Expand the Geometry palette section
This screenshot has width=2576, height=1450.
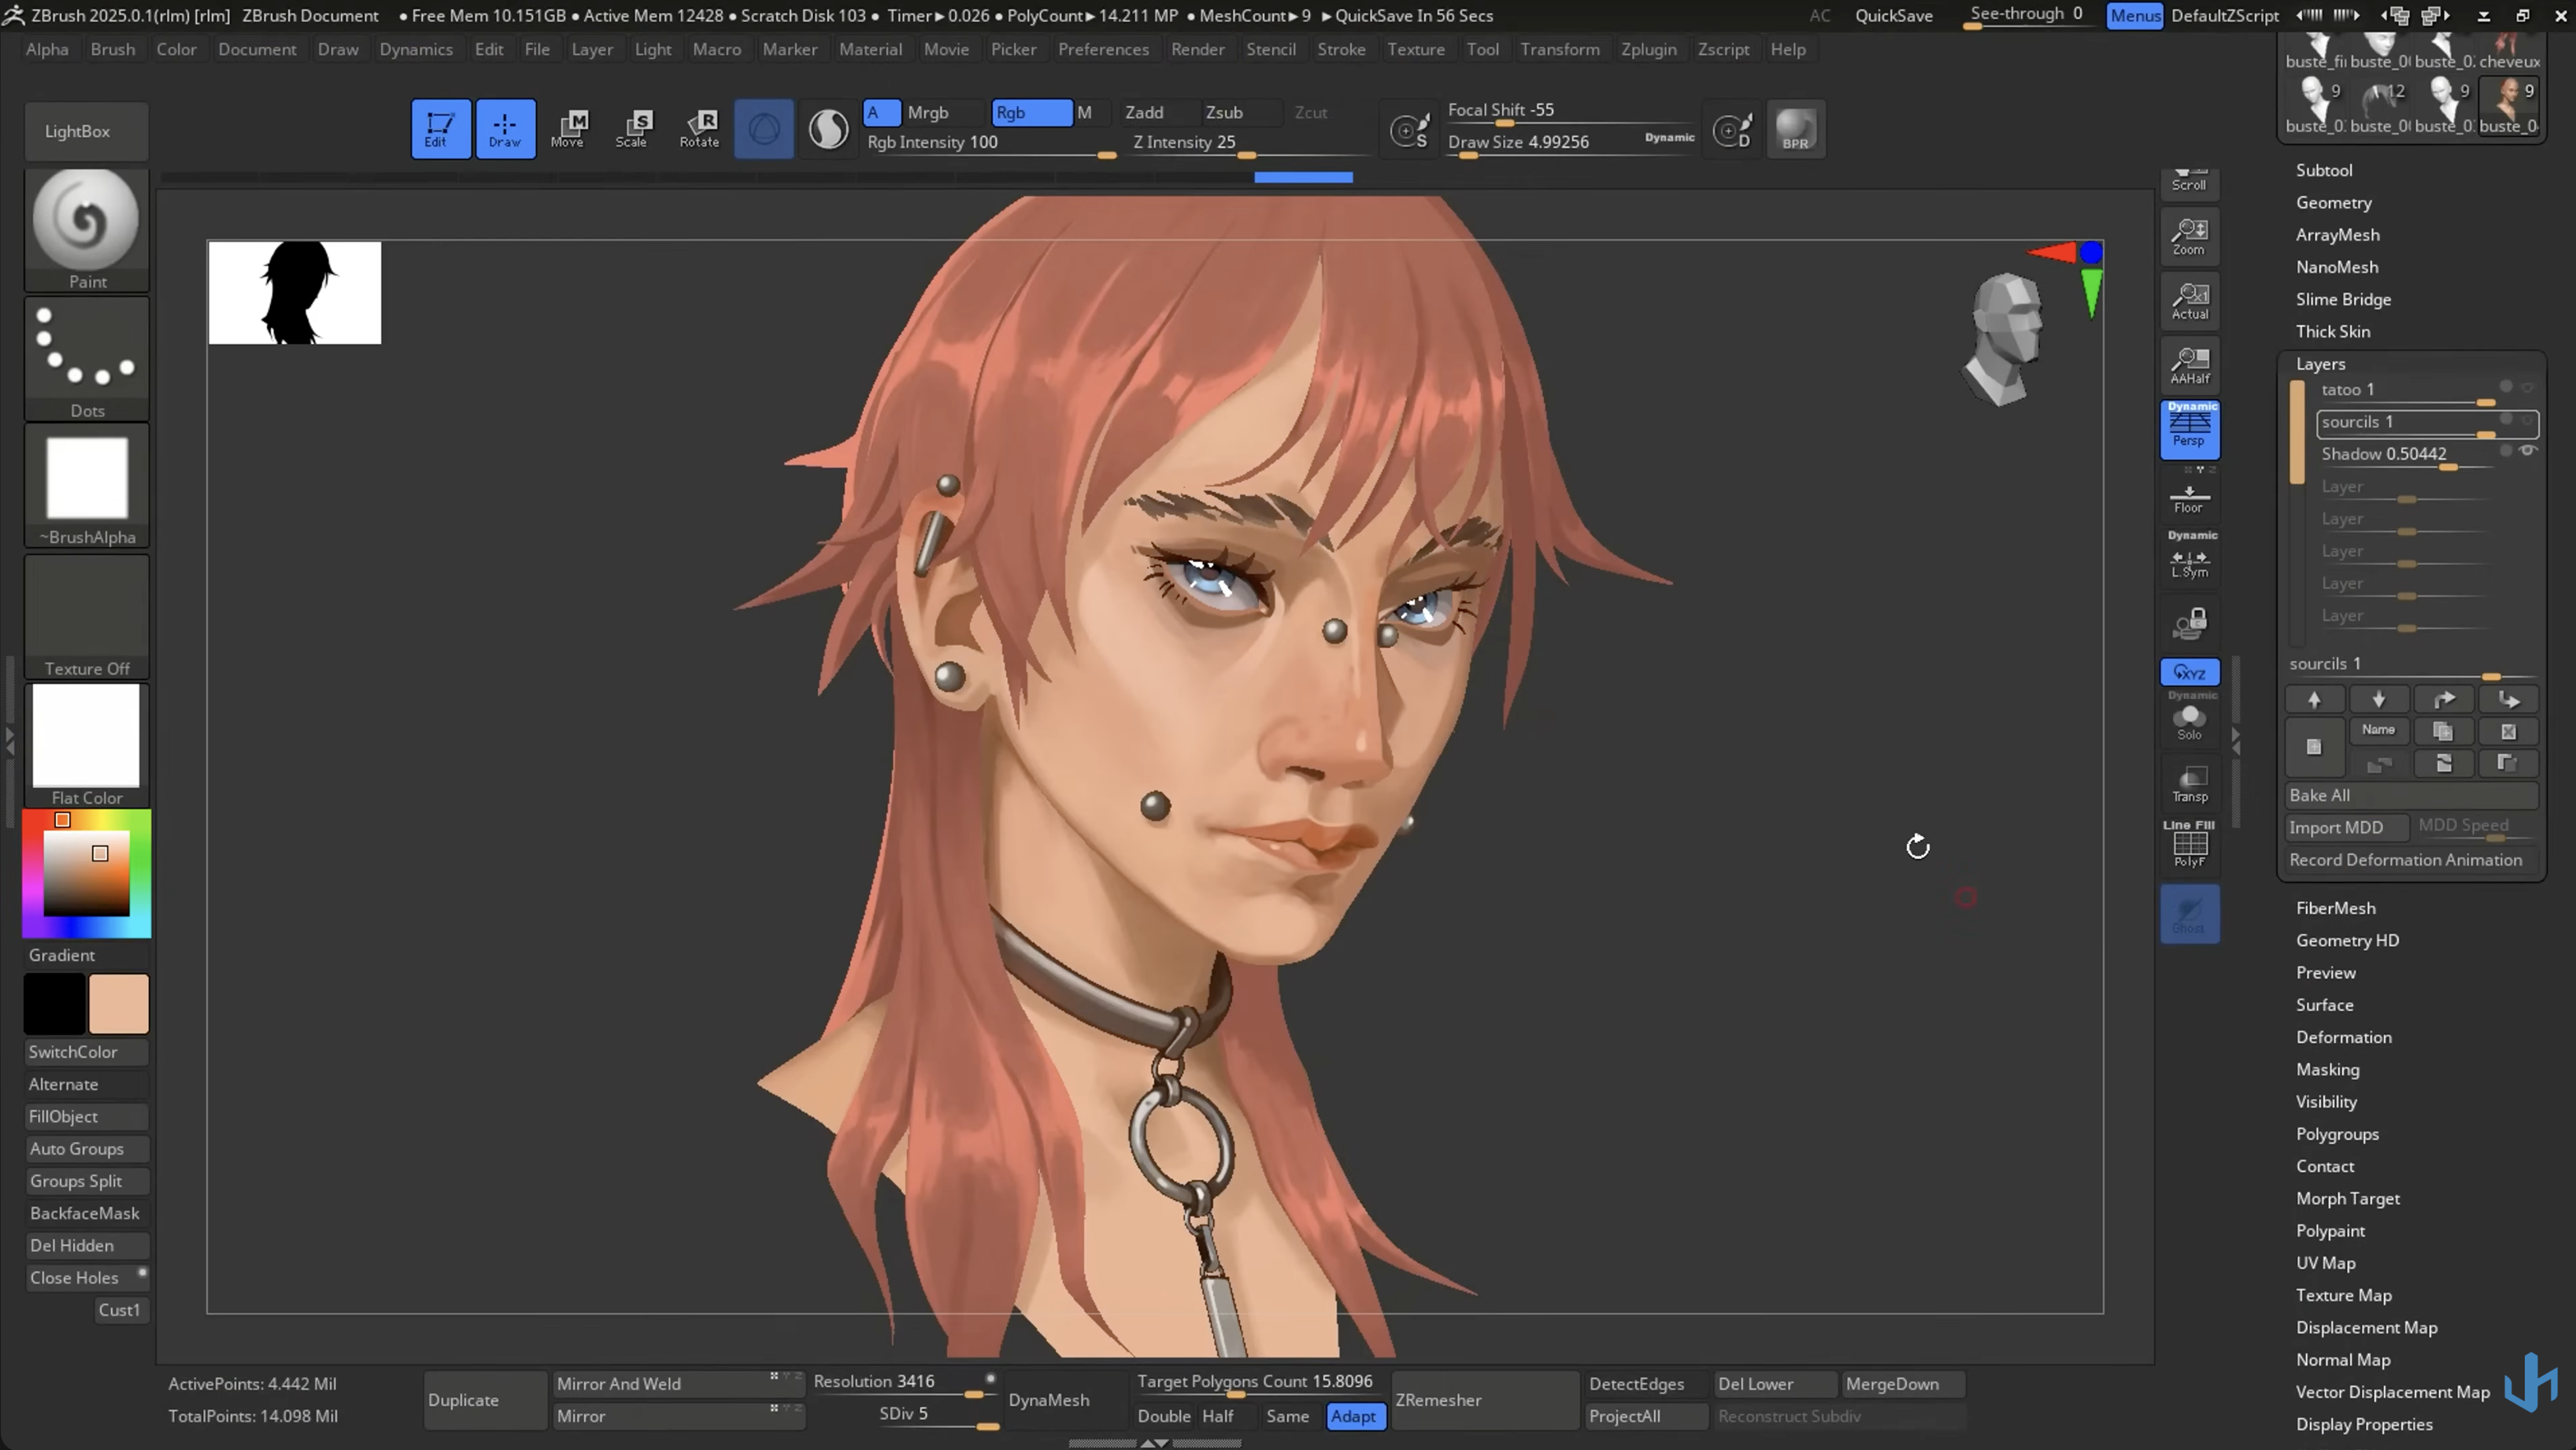pyautogui.click(x=2333, y=202)
